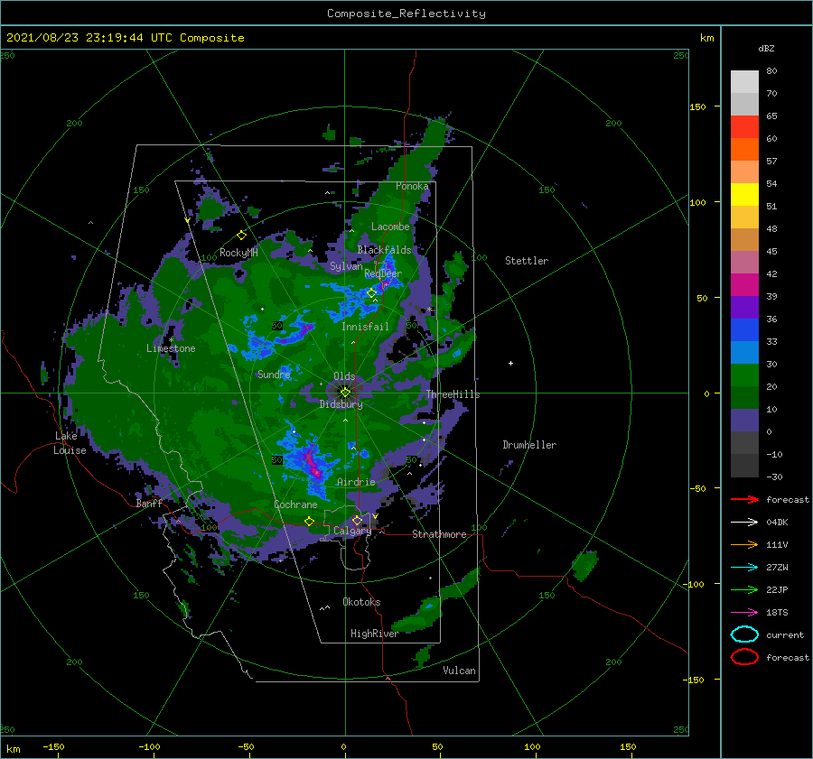Image resolution: width=813 pixels, height=759 pixels.
Task: Click the Ponoka town label
Action: 412,186
